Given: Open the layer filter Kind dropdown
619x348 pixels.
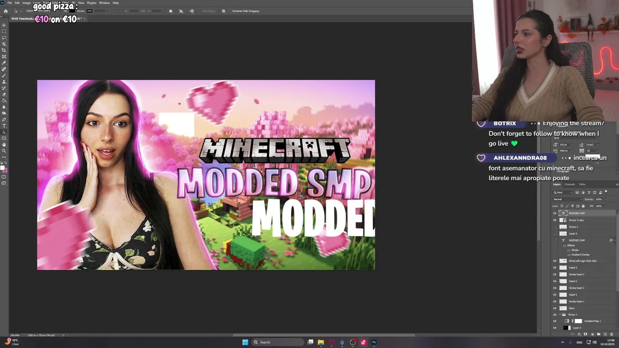Looking at the screenshot, I should point(563,192).
